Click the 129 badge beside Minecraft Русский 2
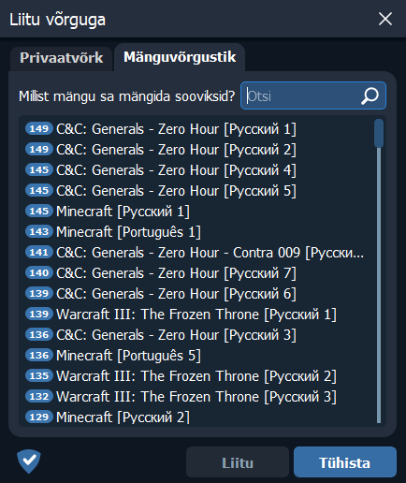 [x=39, y=417]
